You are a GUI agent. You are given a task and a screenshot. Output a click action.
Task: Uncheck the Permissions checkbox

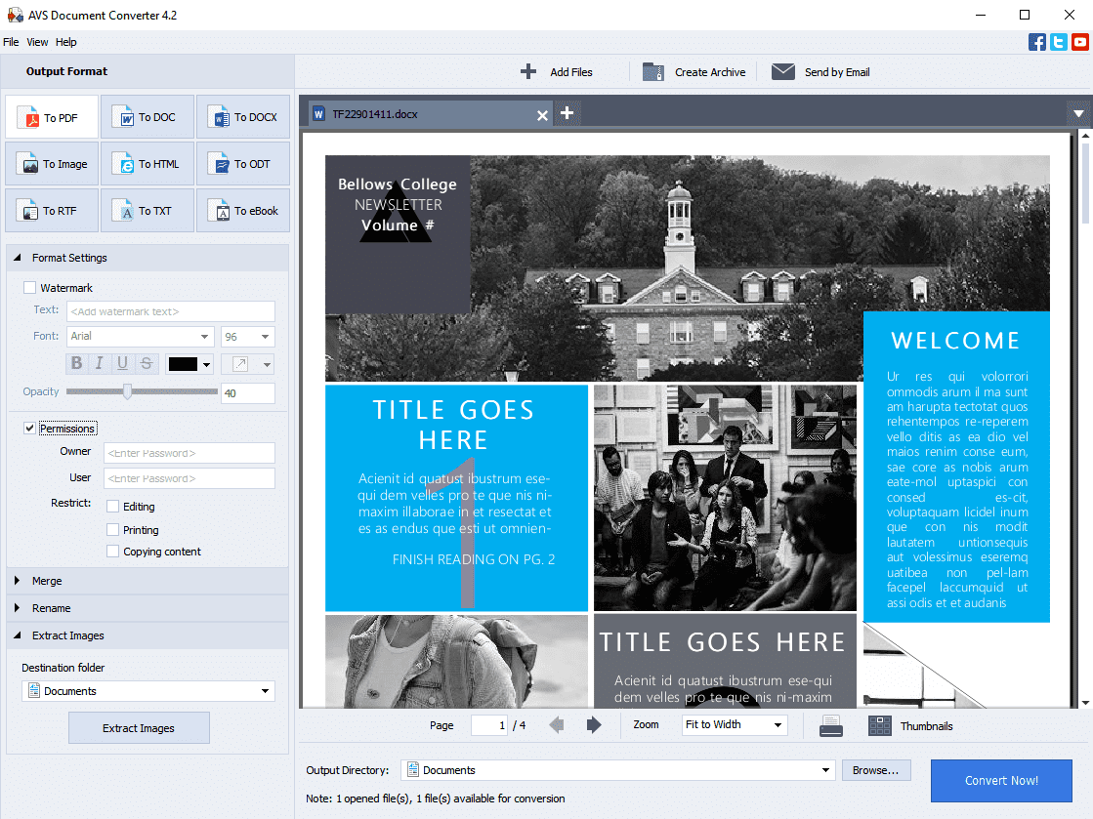coord(29,428)
